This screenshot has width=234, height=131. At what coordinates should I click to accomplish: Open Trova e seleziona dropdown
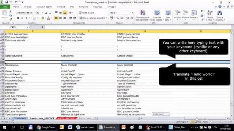coord(219,16)
